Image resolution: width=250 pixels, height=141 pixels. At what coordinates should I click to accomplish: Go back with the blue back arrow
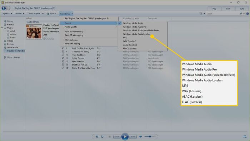click(x=4, y=8)
